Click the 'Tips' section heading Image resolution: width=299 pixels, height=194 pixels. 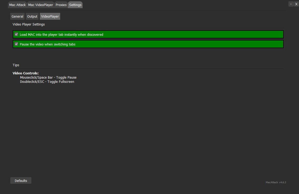pos(16,65)
